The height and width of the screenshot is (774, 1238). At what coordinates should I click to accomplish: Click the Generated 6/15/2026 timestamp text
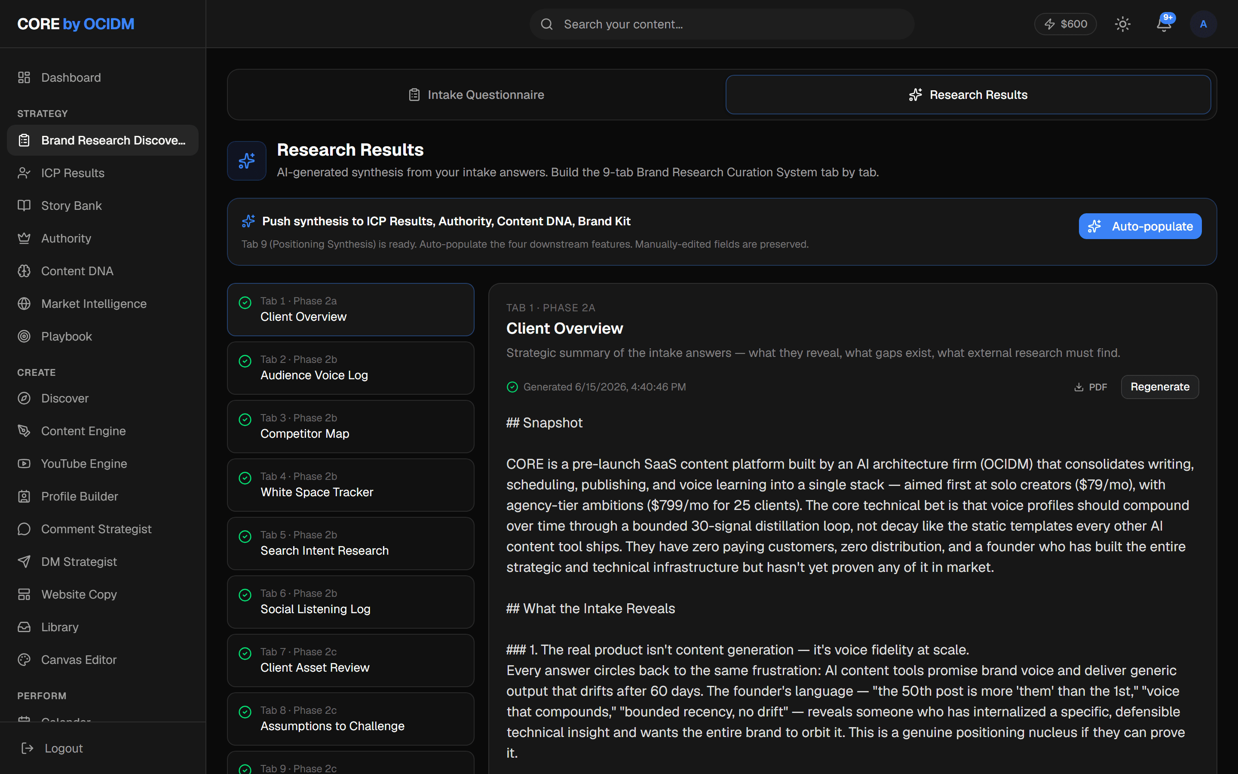pyautogui.click(x=604, y=387)
